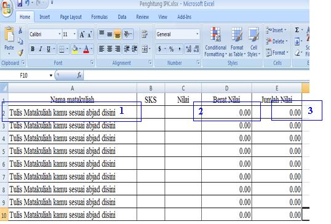Switch to the Review tab
This screenshot has height=224, width=331.
(x=143, y=17)
